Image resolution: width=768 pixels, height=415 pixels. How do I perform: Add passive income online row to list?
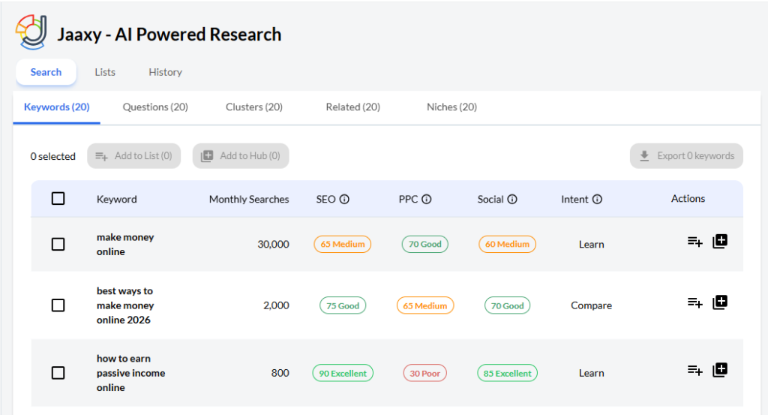(695, 371)
